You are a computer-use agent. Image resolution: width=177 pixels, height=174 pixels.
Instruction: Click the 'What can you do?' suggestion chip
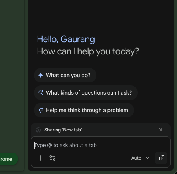click(x=65, y=75)
